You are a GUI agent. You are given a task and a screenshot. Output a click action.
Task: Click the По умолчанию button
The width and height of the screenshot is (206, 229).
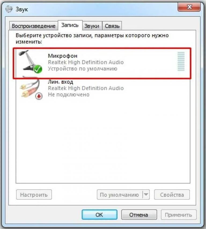120,195
